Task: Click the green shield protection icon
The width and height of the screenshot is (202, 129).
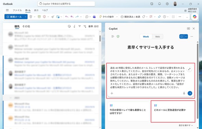Action: [118, 37]
